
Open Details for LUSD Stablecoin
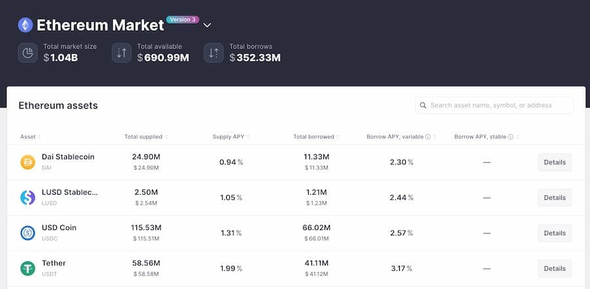[555, 197]
